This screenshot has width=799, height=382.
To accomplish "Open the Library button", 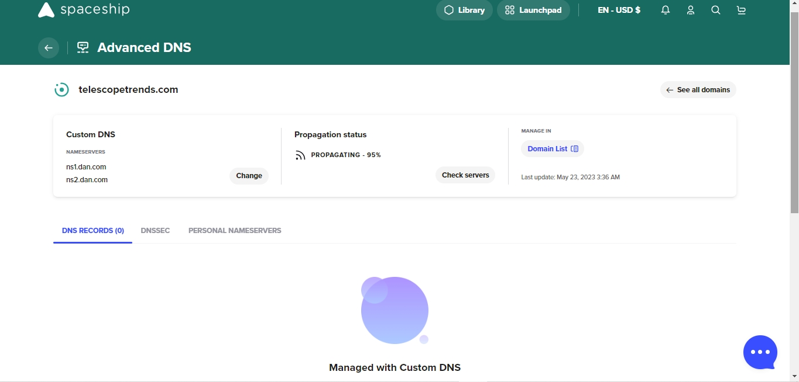I will [464, 10].
